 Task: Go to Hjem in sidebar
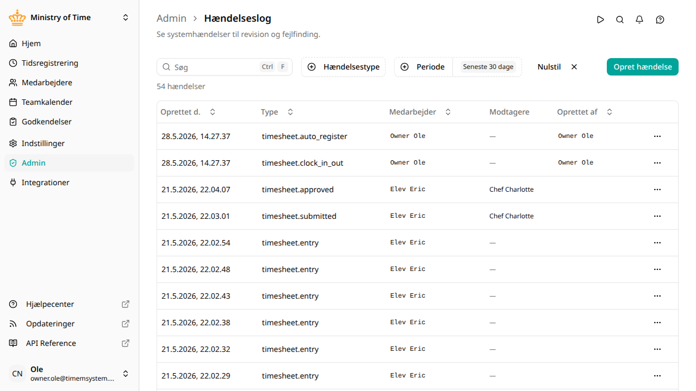tap(69, 43)
